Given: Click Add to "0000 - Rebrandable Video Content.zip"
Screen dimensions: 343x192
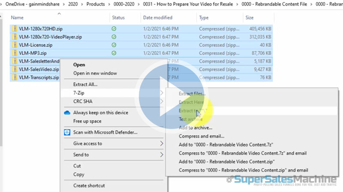Looking at the screenshot, I should pos(226,162).
